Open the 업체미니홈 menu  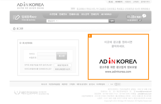[74, 14]
